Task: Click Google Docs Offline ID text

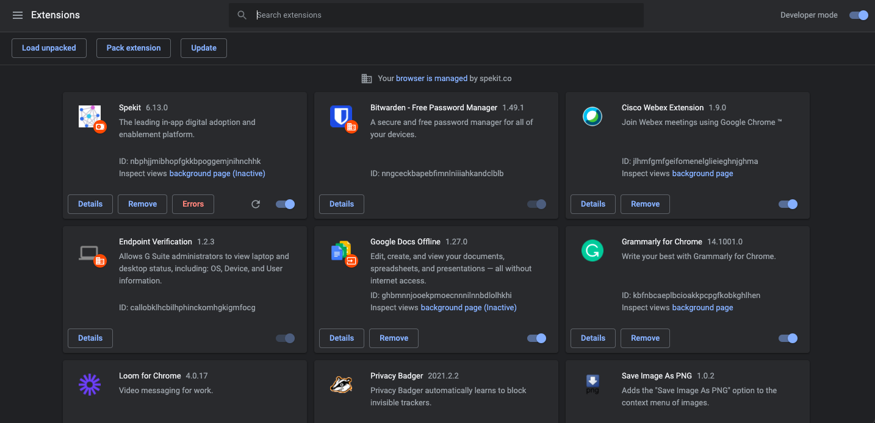Action: pos(441,296)
